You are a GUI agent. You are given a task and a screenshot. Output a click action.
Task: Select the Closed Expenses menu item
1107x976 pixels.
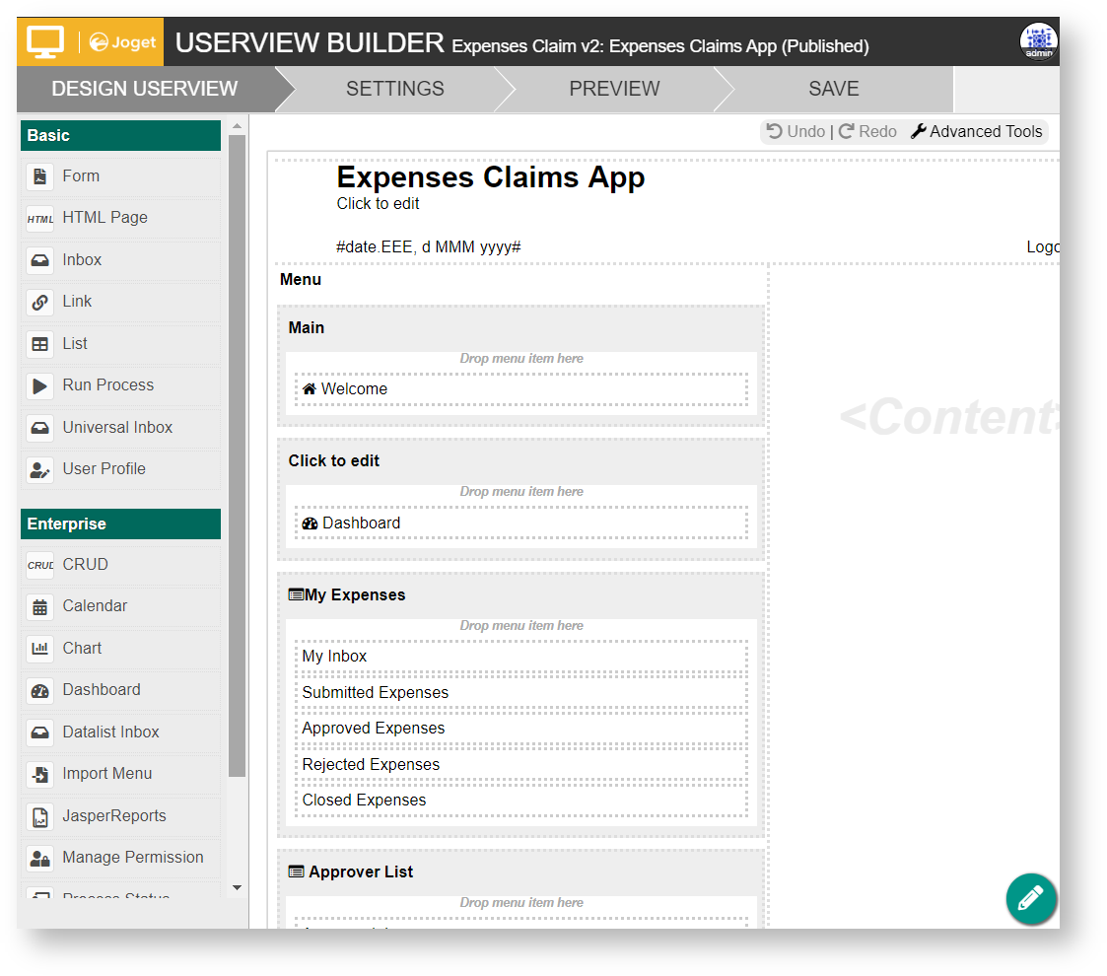tap(521, 801)
